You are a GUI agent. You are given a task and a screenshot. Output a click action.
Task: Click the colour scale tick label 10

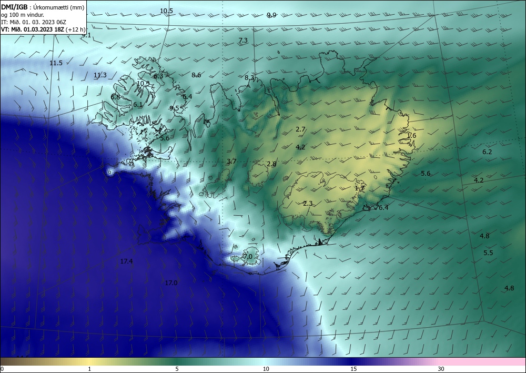pos(266,369)
